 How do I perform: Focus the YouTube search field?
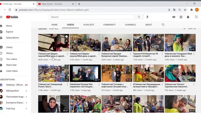(x=92, y=17)
